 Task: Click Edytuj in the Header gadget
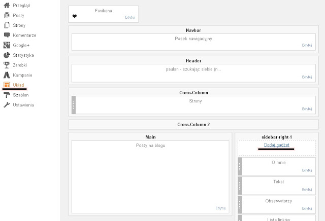click(x=307, y=77)
